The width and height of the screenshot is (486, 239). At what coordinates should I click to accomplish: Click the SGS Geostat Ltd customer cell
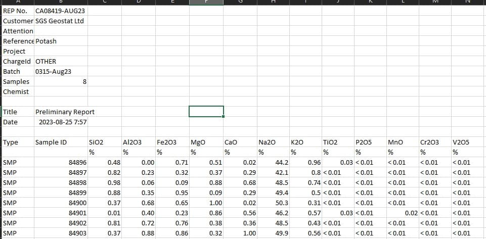pyautogui.click(x=61, y=21)
